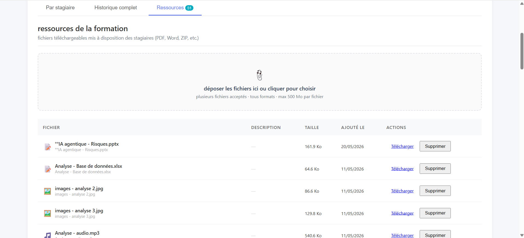Click file name images - analyse 2.jpg

click(79, 189)
